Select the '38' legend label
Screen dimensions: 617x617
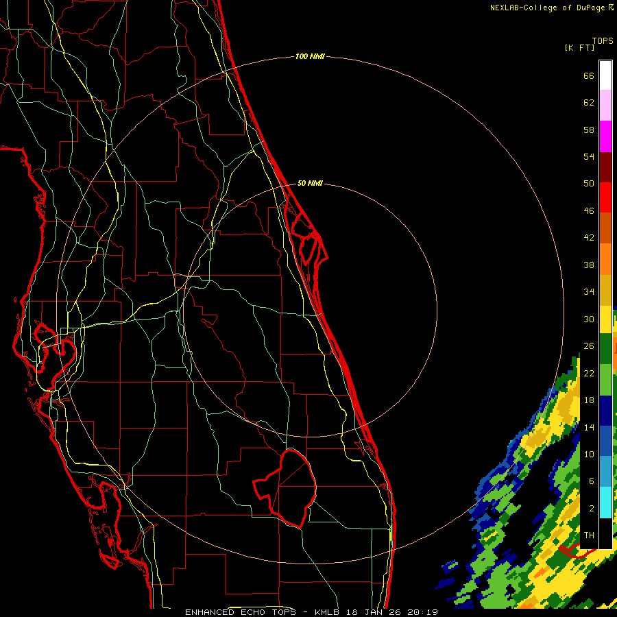[589, 265]
